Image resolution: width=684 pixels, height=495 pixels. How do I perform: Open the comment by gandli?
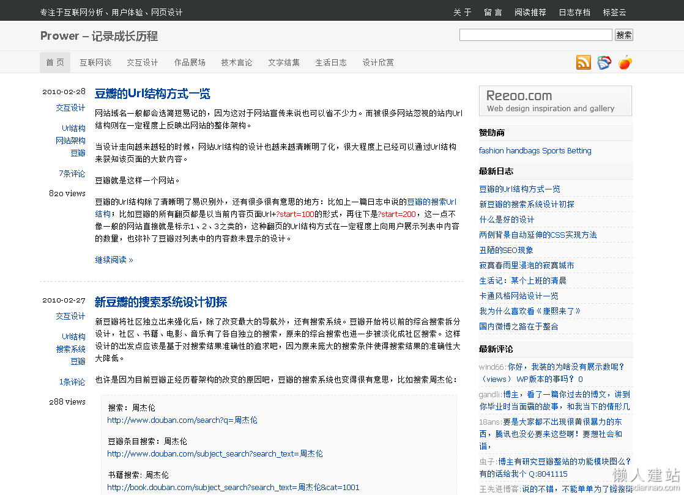pos(554,400)
